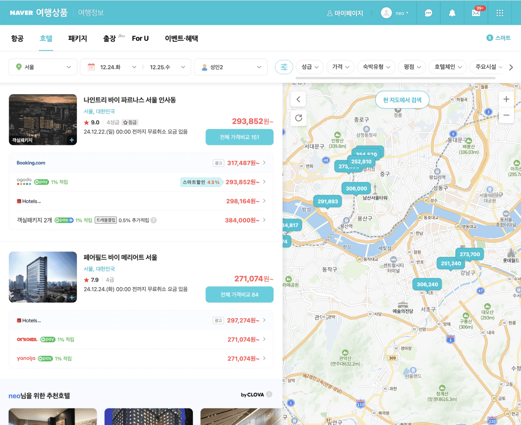Screen dimensions: 521x425
Task: Click the 페어필드 hotel thumbnail photo
Action: point(43,277)
